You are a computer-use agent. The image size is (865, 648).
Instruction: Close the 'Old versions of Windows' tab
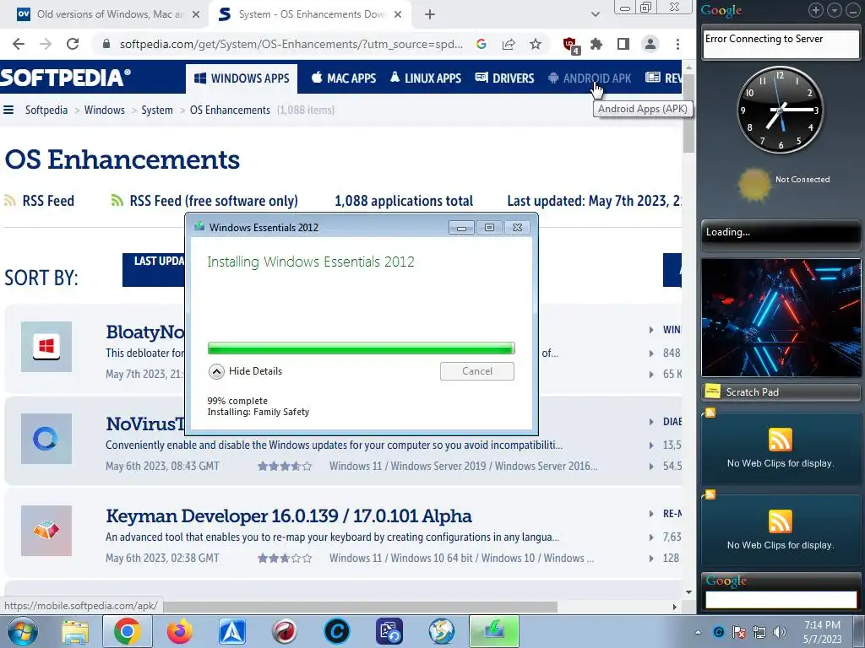coord(196,14)
